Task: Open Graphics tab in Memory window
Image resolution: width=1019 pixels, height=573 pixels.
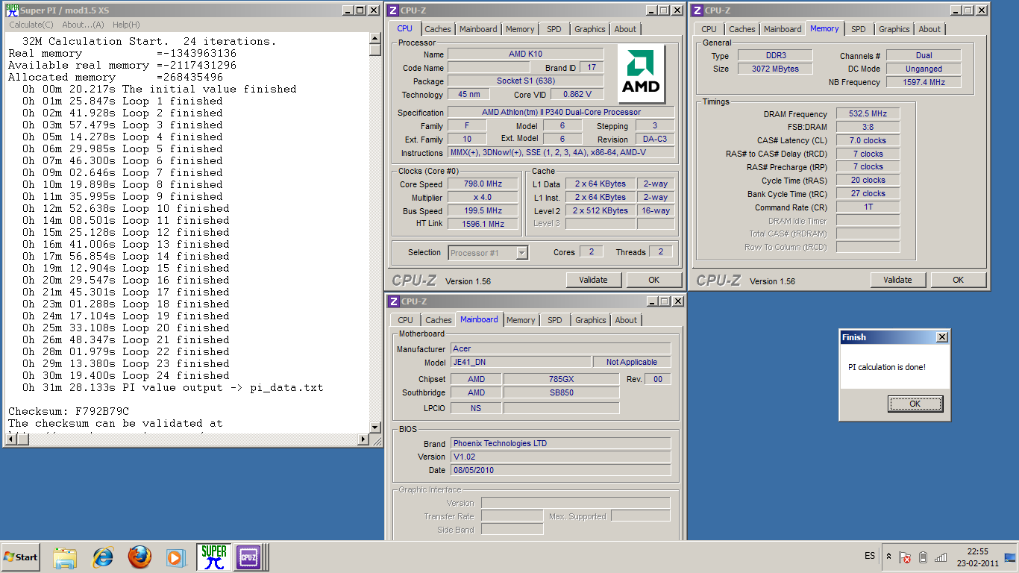Action: pyautogui.click(x=894, y=29)
